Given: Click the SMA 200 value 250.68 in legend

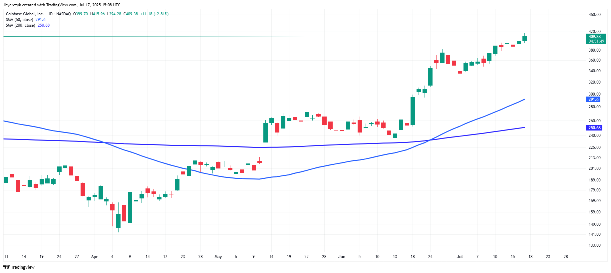Looking at the screenshot, I should 44,25.
